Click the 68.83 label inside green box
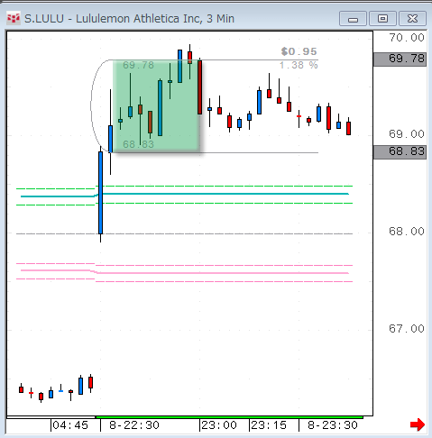Screen dimensions: 432x438 pyautogui.click(x=139, y=144)
